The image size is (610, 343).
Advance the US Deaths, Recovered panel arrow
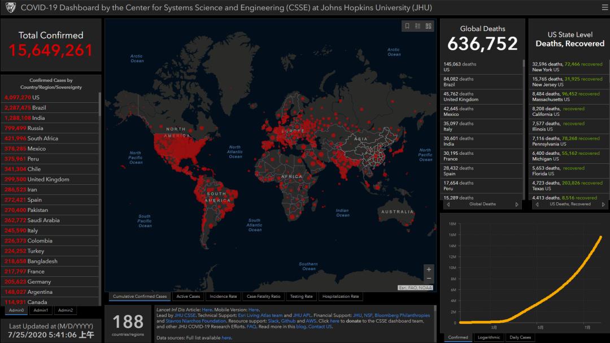pos(603,205)
